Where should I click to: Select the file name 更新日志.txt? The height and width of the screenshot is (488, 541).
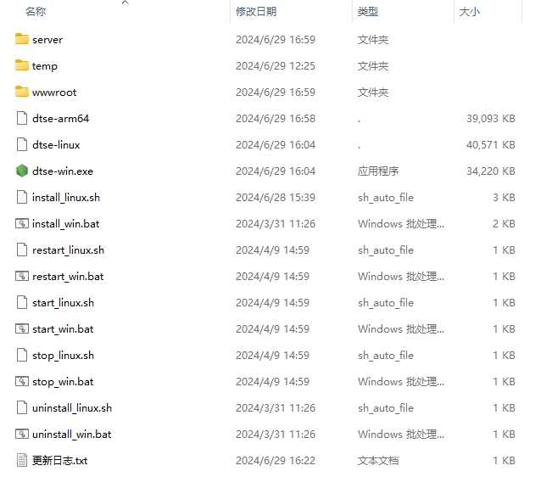[x=59, y=460]
